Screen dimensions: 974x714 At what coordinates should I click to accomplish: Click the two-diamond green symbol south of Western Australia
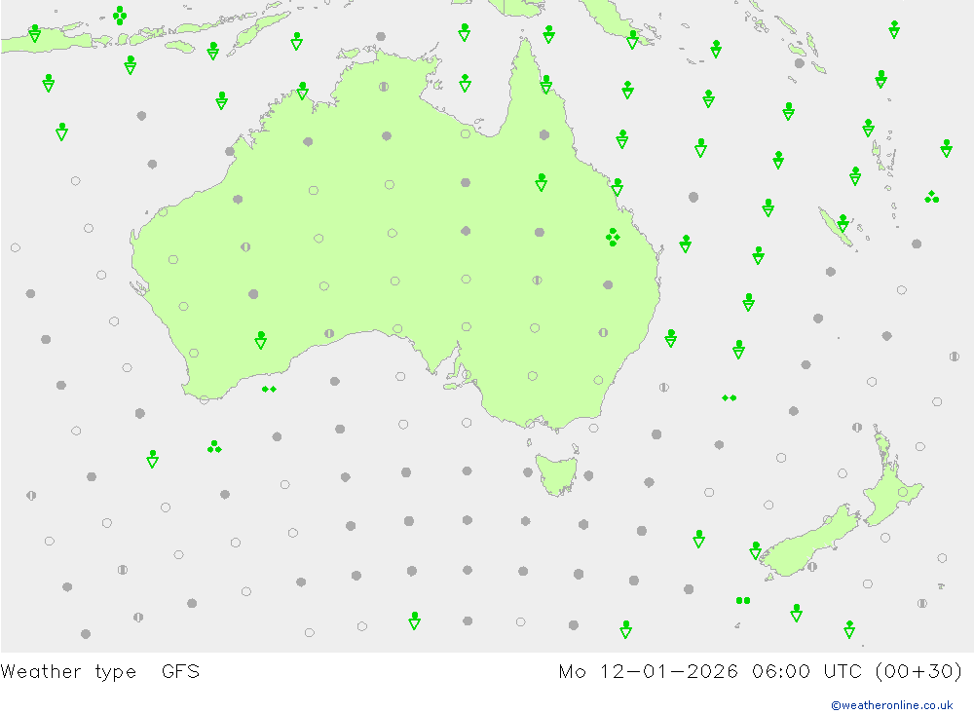pos(269,389)
